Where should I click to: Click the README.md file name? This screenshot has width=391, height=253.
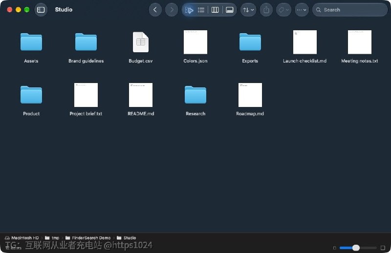pyautogui.click(x=141, y=114)
